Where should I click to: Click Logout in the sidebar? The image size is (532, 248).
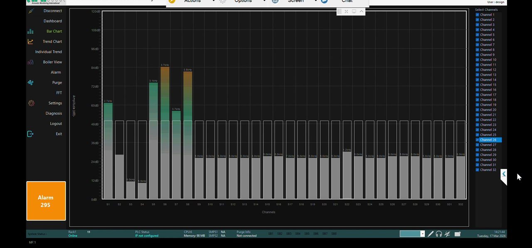(56, 123)
